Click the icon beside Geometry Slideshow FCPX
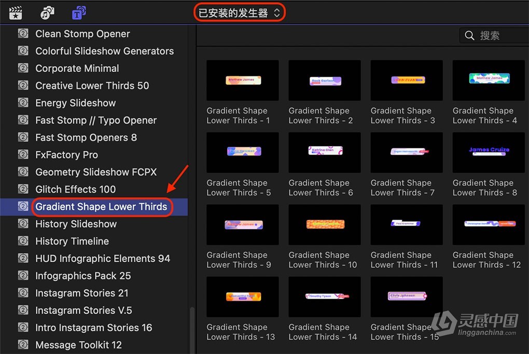This screenshot has height=354, width=529. (x=23, y=172)
